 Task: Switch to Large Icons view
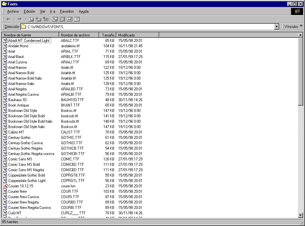[x=55, y=19]
